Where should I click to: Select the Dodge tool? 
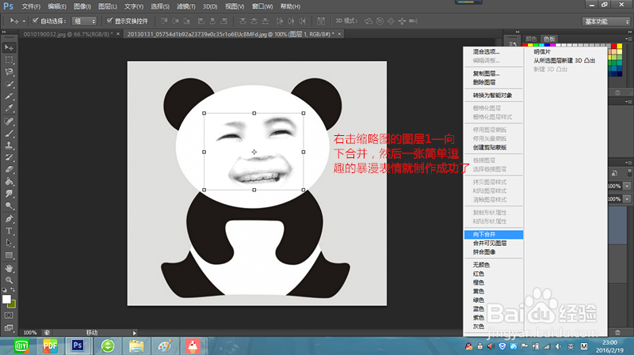point(9,206)
